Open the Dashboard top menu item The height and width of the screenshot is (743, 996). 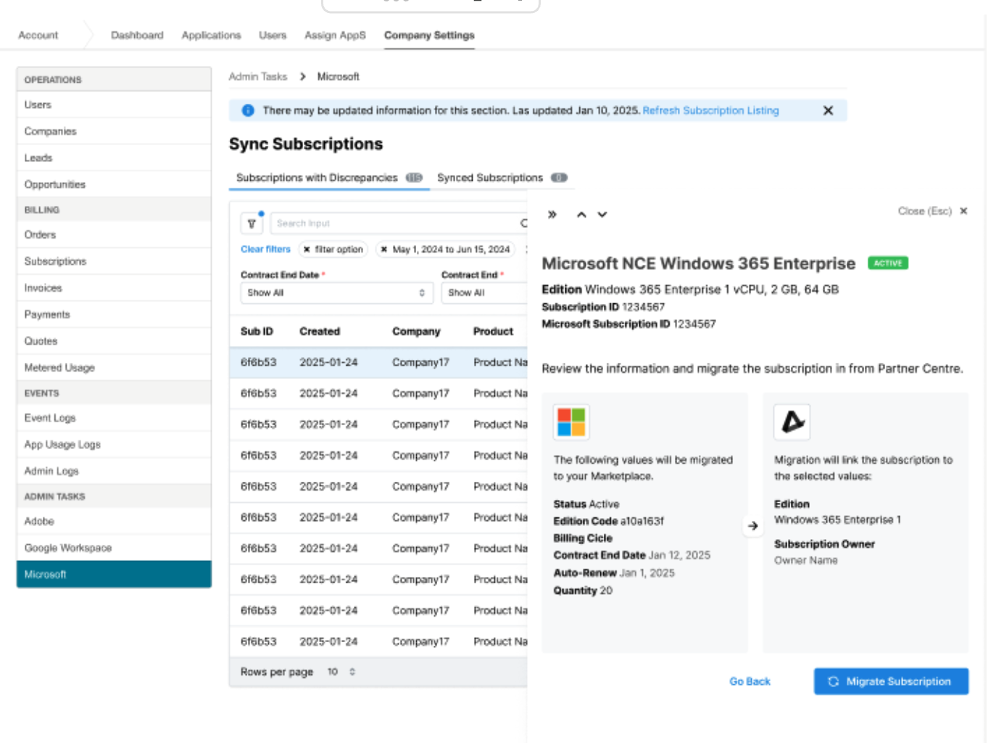(x=137, y=36)
